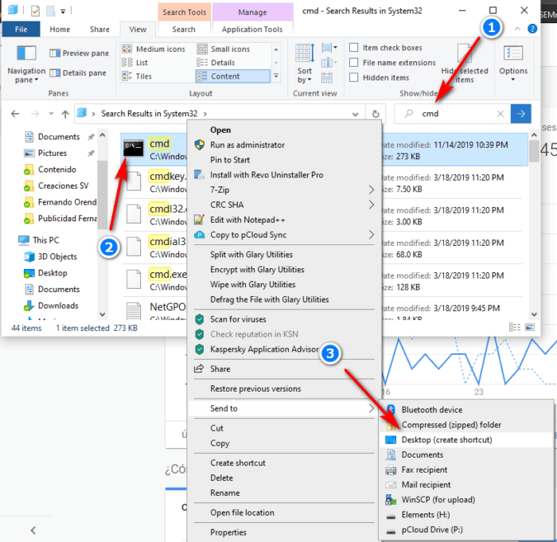Viewport: 557px width, 542px height.
Task: Open 3D Objects in navigation tree
Action: pos(56,256)
